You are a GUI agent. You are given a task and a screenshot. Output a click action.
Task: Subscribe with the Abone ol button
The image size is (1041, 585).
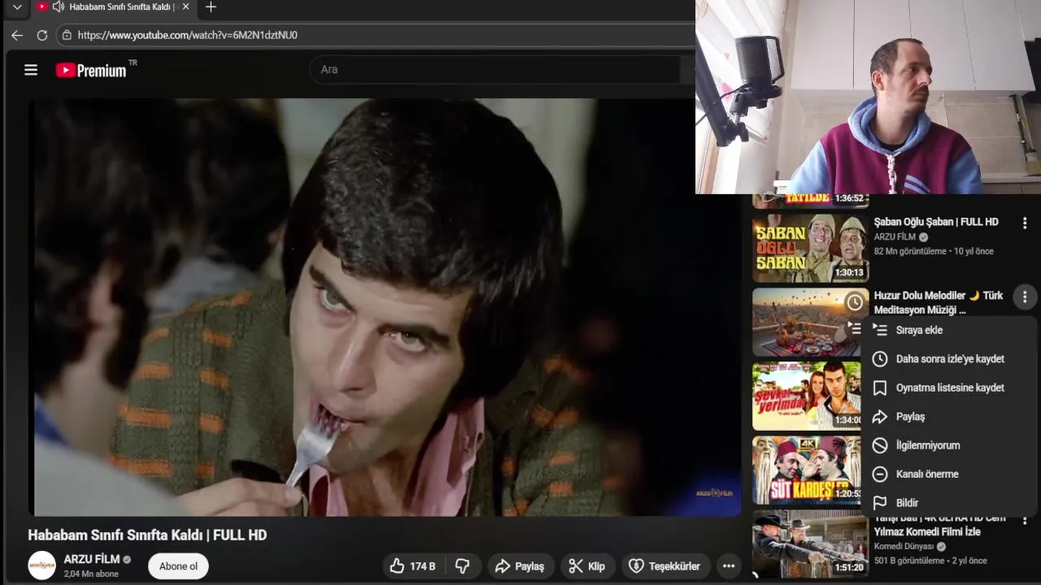[178, 566]
